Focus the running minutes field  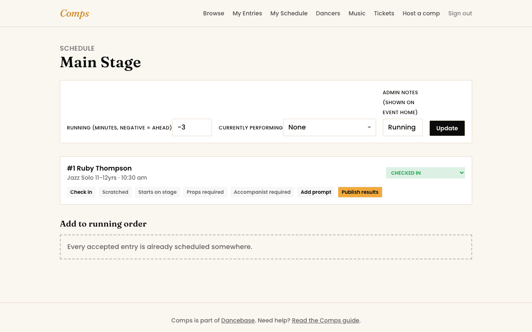coord(192,127)
